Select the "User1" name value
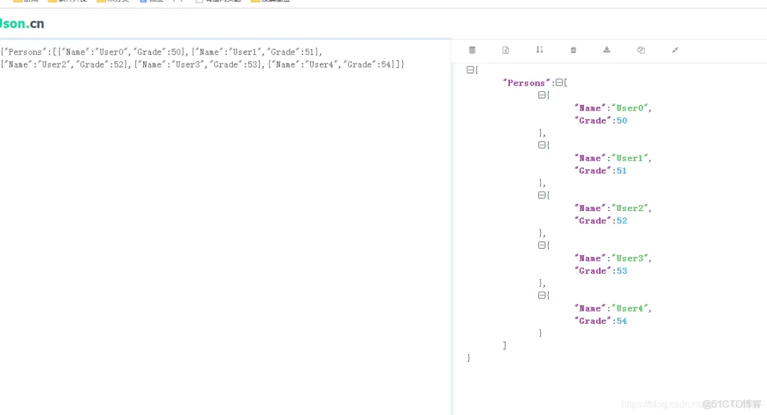767x415 pixels. point(630,159)
